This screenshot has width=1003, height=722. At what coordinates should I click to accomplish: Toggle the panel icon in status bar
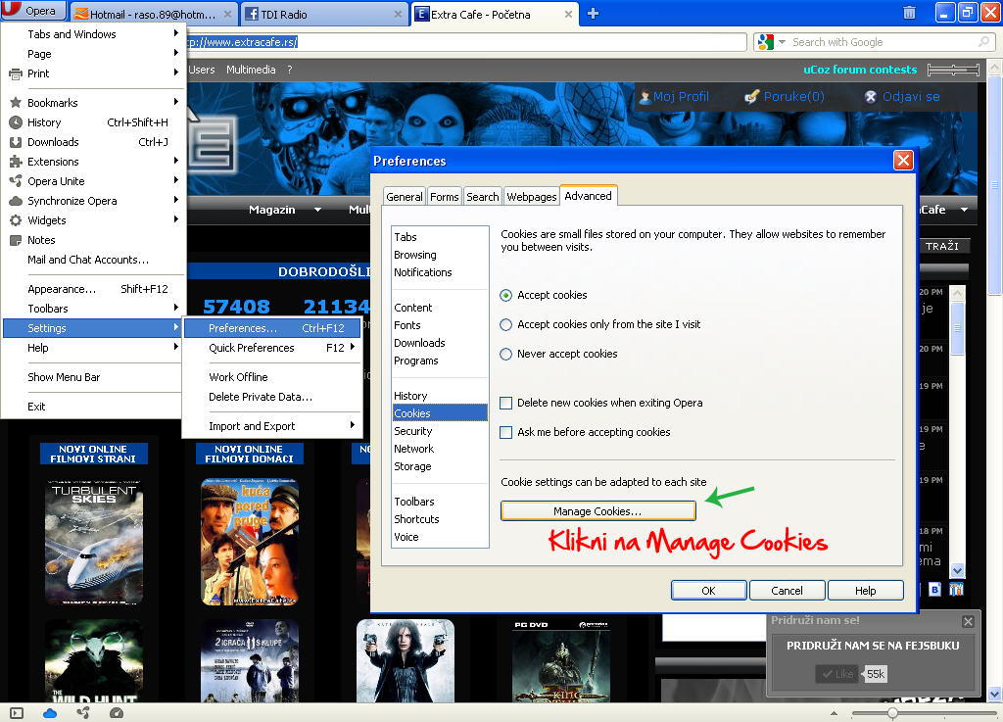(16, 713)
